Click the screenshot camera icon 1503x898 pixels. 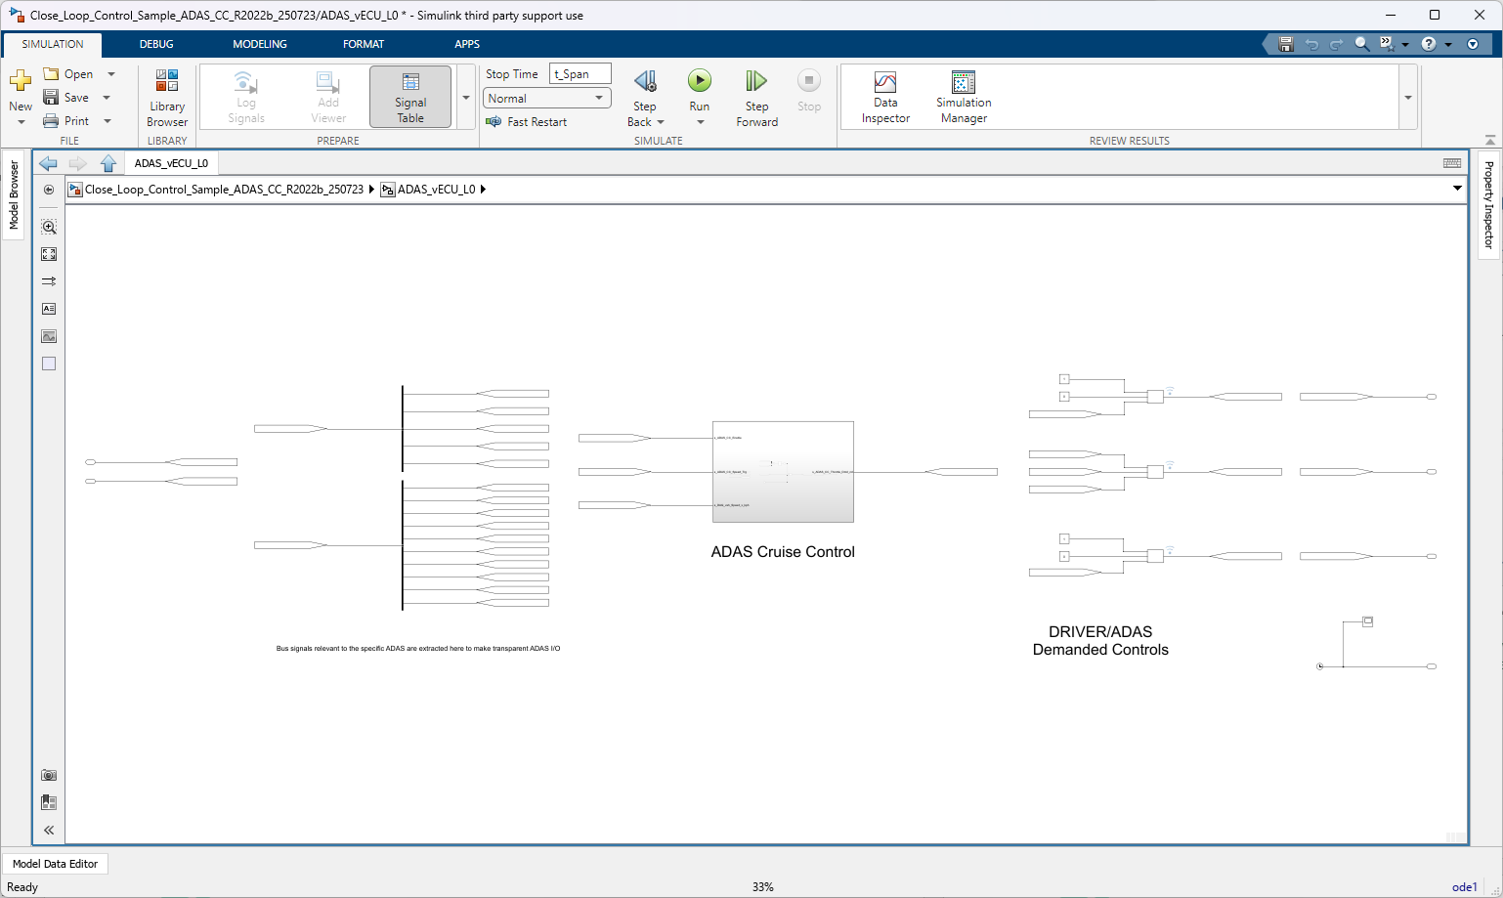click(x=49, y=775)
